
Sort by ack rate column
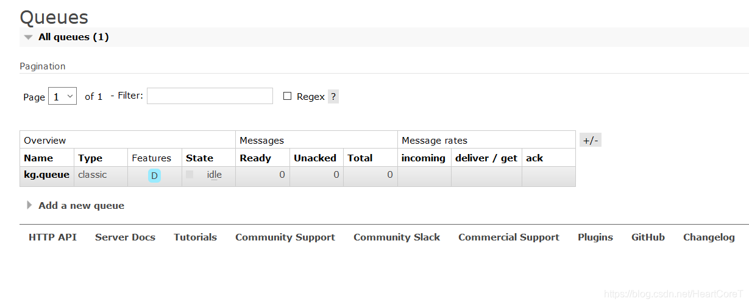coord(534,158)
